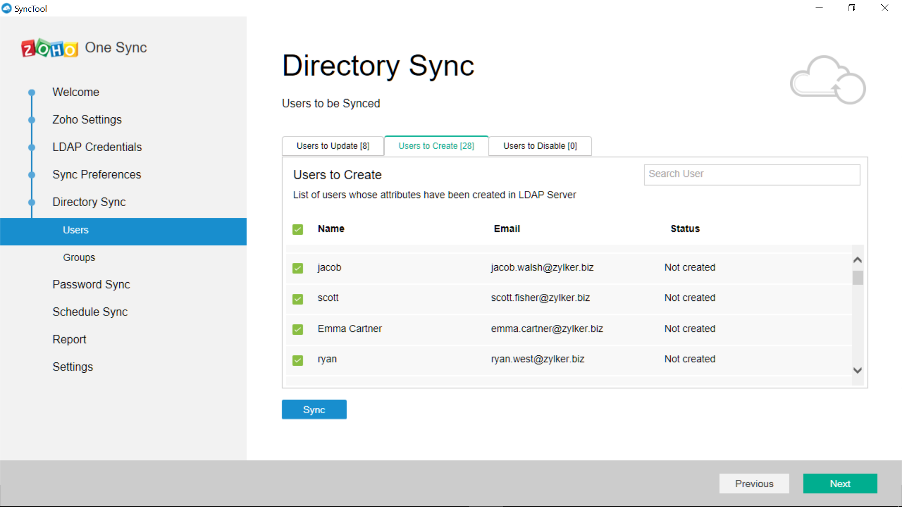
Task: Click the Next button
Action: point(840,484)
